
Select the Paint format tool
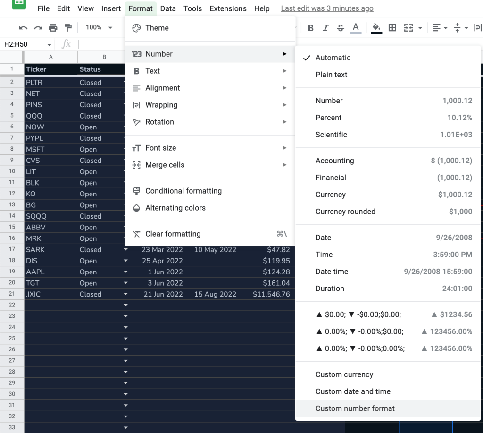pyautogui.click(x=68, y=28)
